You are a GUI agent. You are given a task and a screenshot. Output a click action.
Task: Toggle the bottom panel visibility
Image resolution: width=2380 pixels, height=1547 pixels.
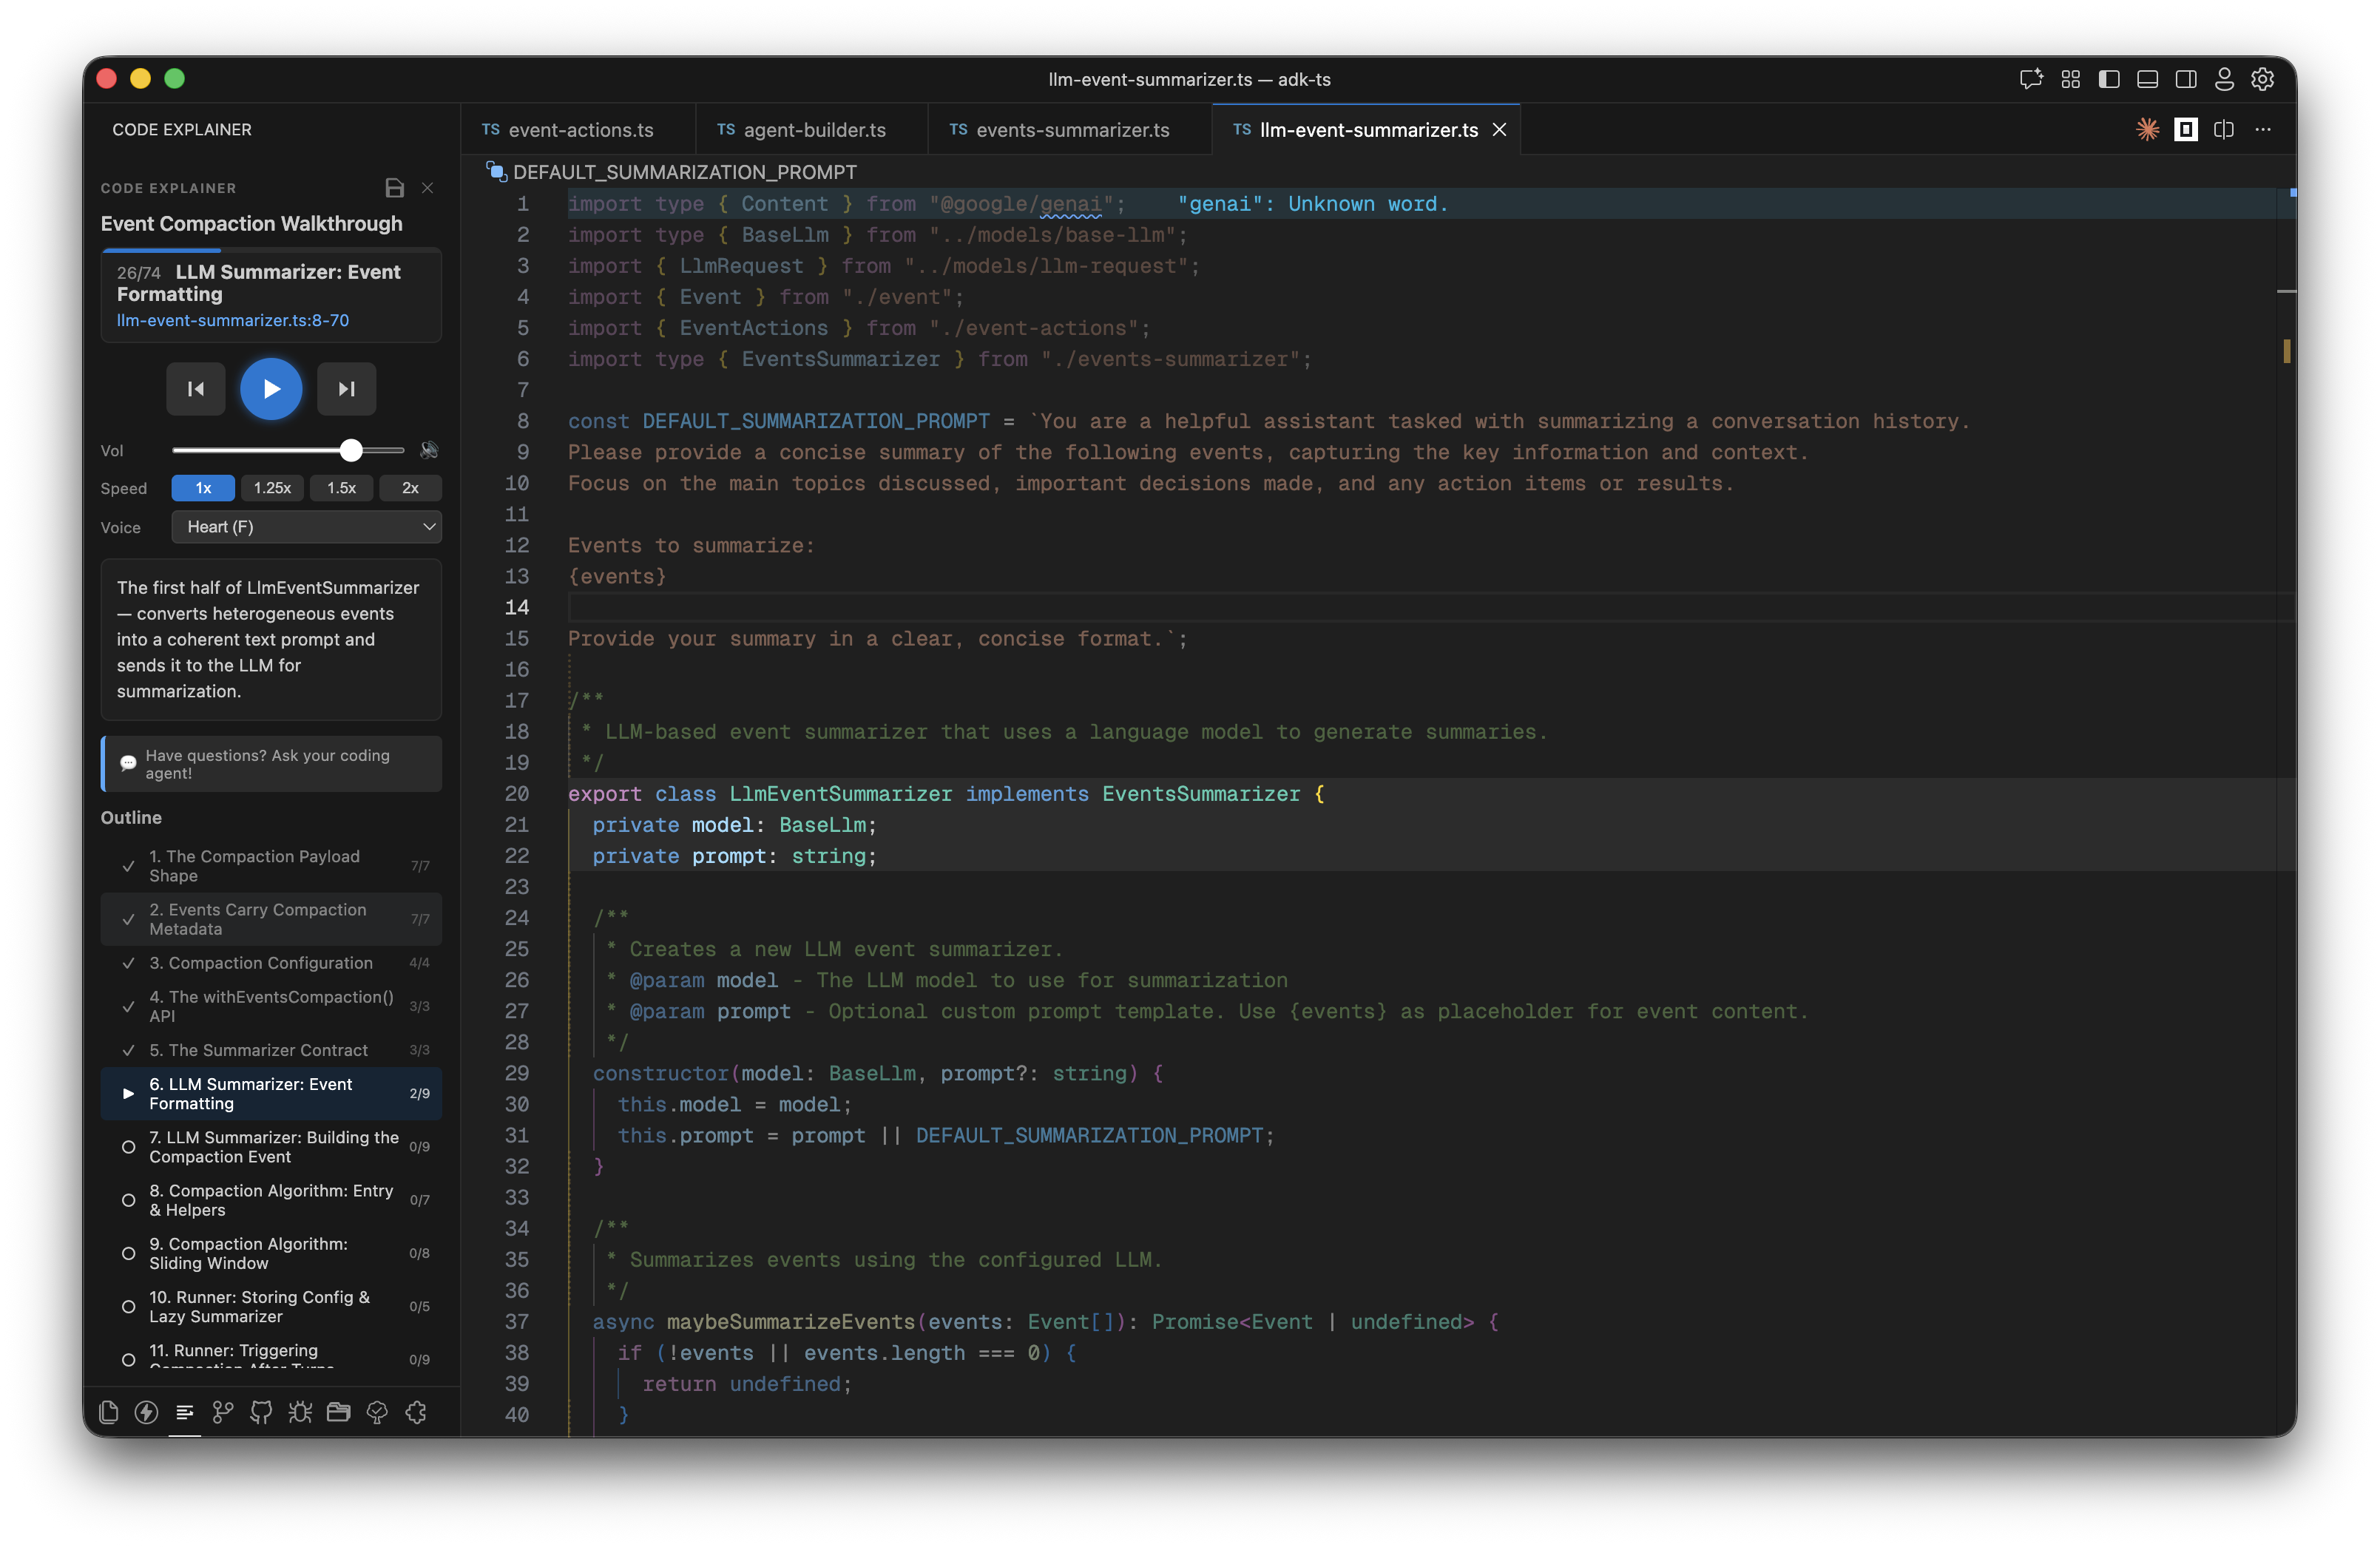pyautogui.click(x=2146, y=79)
